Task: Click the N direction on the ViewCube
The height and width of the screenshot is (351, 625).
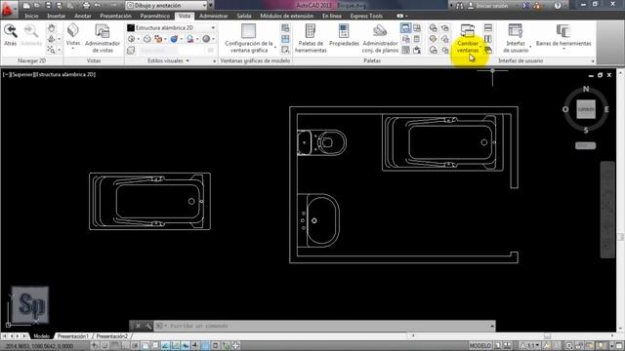Action: [x=586, y=89]
